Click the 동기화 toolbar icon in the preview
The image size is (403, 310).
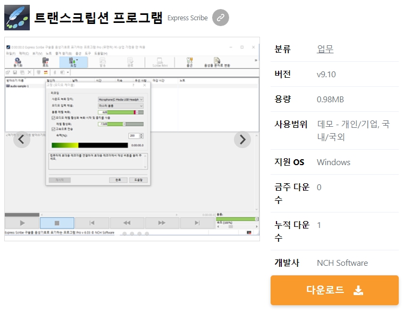pyautogui.click(x=18, y=62)
